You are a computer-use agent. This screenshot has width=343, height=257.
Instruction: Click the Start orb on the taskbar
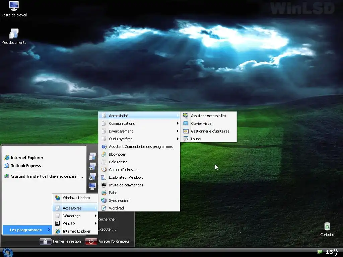pyautogui.click(x=8, y=252)
